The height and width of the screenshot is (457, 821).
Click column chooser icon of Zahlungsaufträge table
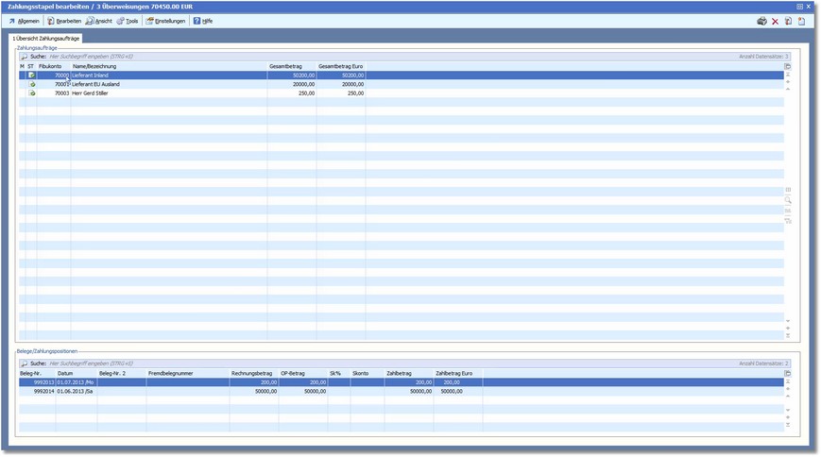[788, 66]
